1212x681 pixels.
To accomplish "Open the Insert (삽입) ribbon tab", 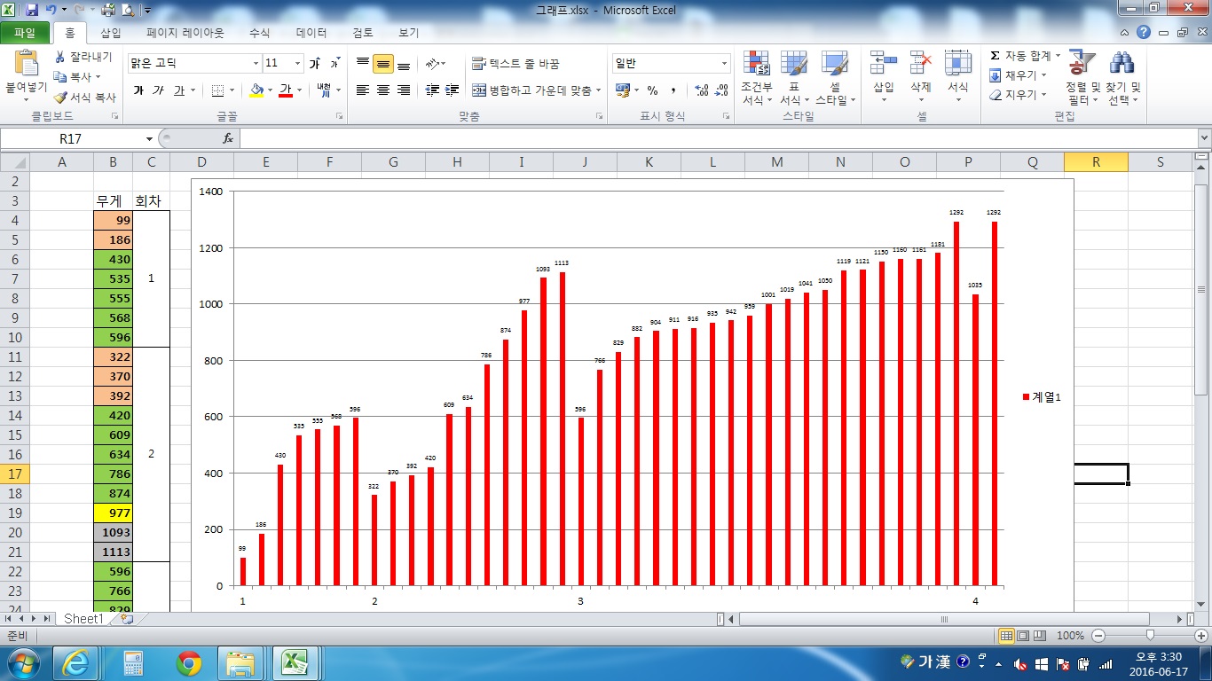I will point(111,33).
